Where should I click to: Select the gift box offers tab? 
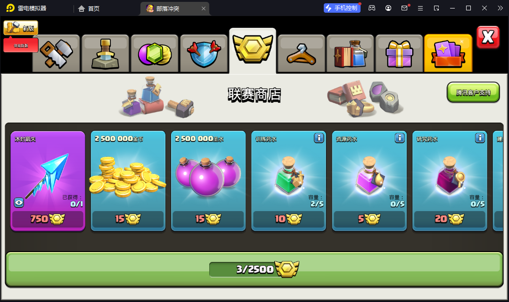(399, 54)
